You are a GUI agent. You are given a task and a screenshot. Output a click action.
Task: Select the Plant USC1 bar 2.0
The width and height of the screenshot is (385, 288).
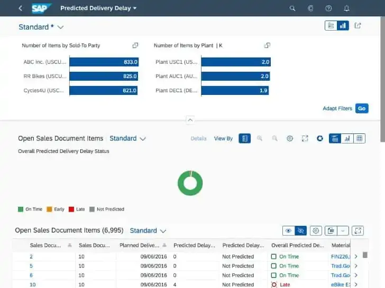236,62
